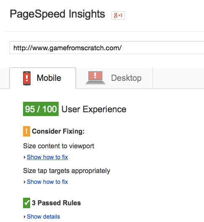204x222 pixels.
Task: Click the Size content to viewport rule text
Action: 59,146
